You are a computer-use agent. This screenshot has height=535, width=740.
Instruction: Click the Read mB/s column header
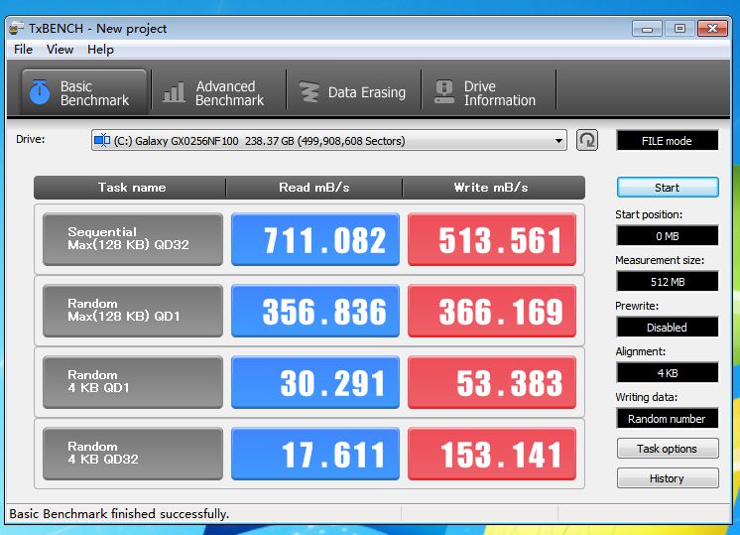click(313, 188)
